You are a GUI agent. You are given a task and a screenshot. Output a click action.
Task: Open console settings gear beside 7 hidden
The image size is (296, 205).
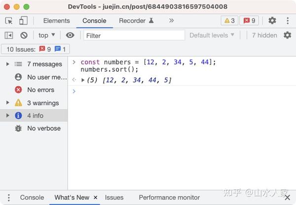[287, 35]
